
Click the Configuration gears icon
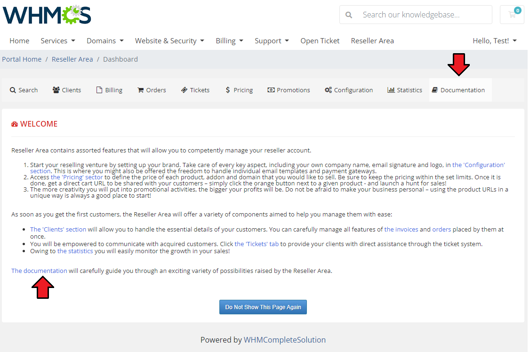click(328, 90)
